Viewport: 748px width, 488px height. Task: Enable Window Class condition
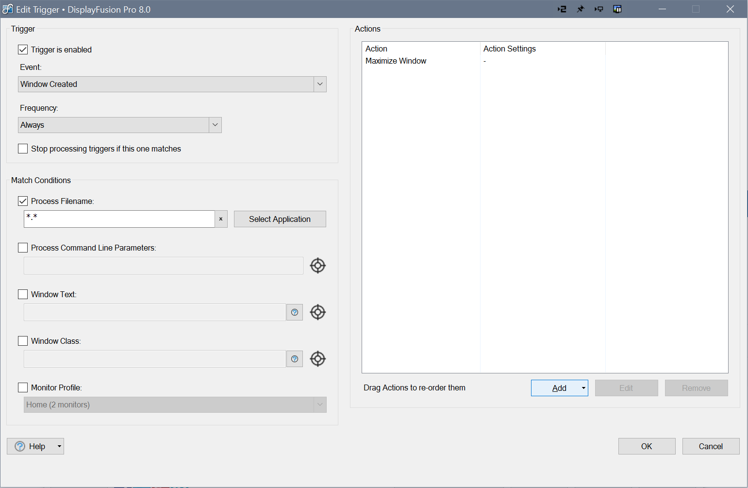[23, 341]
